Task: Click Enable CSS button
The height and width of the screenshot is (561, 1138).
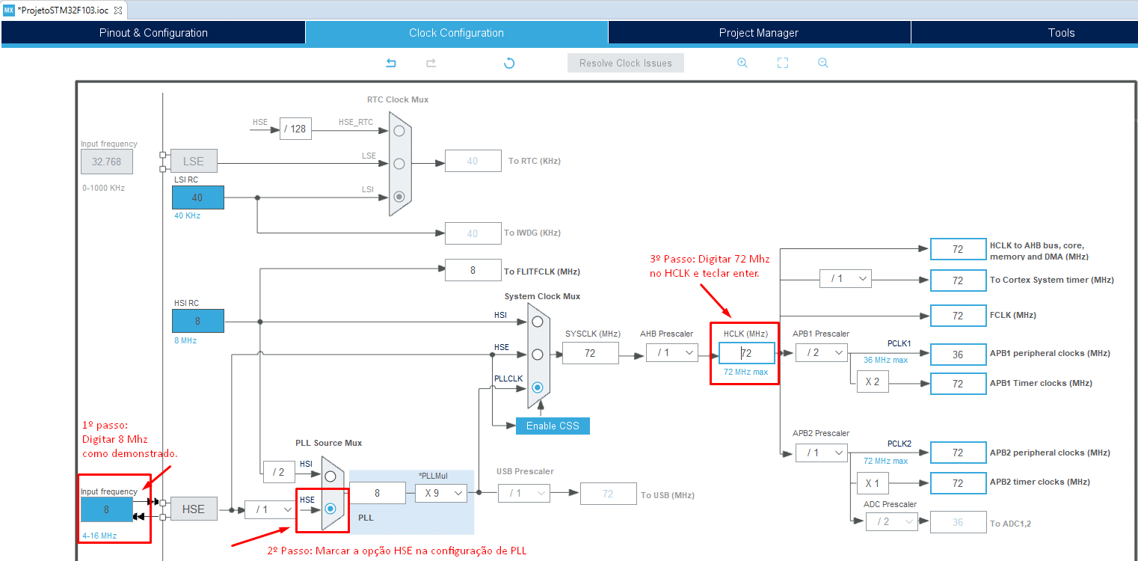Action: (x=553, y=425)
